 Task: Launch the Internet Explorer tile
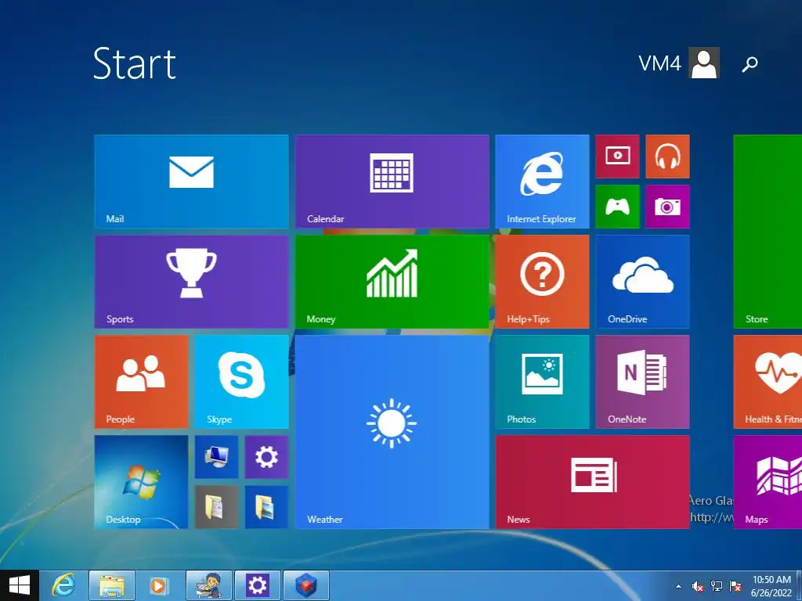coord(542,181)
